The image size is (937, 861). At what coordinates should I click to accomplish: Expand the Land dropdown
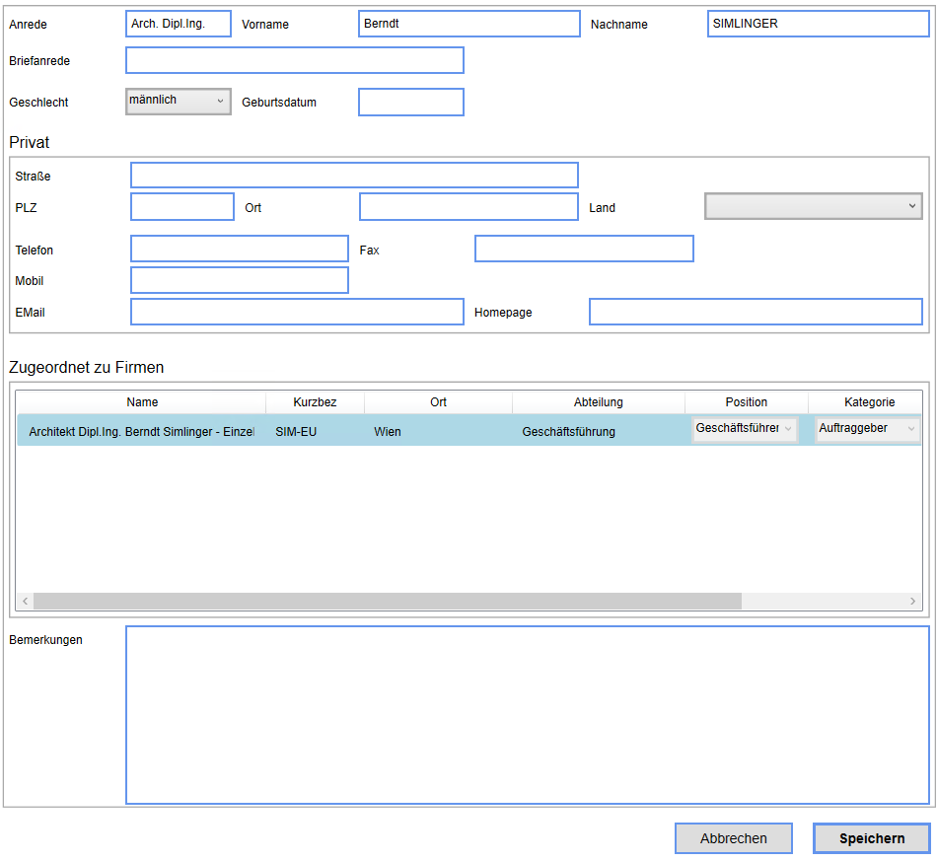[813, 206]
